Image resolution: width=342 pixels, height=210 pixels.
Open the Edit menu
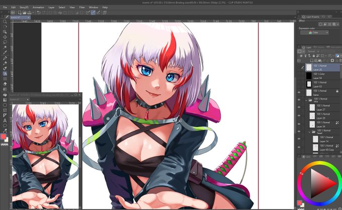click(13, 7)
